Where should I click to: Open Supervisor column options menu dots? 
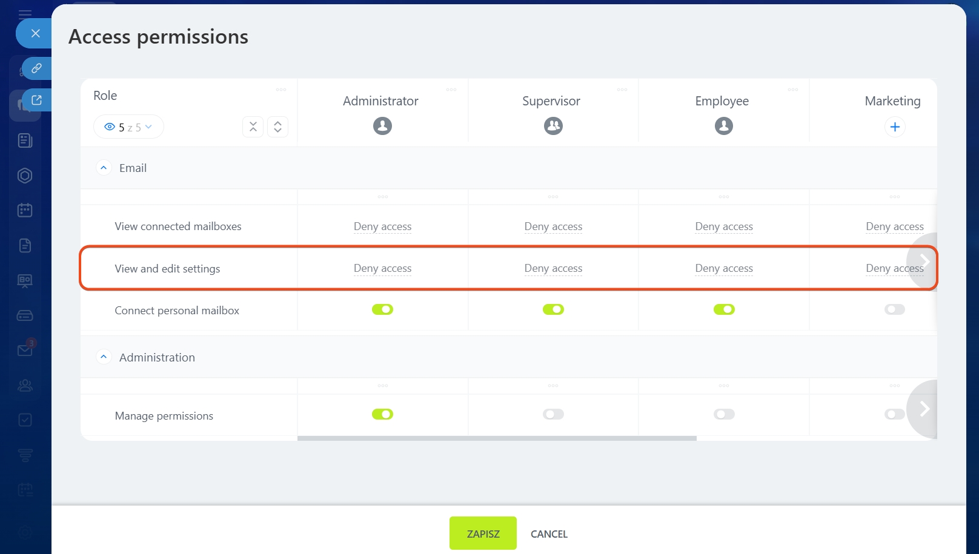click(x=622, y=90)
